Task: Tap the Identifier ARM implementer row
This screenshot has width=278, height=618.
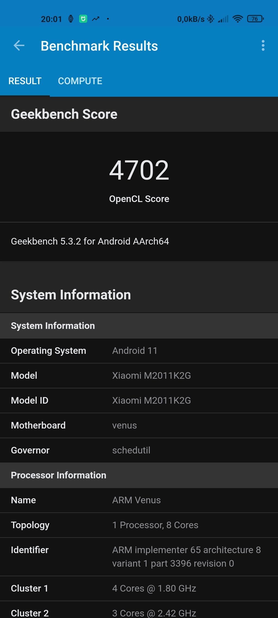Action: coord(139,557)
